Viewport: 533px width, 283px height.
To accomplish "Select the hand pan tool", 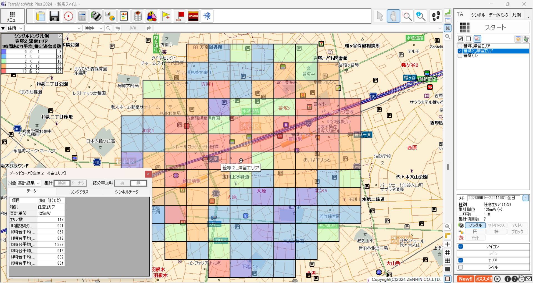I will click(393, 16).
